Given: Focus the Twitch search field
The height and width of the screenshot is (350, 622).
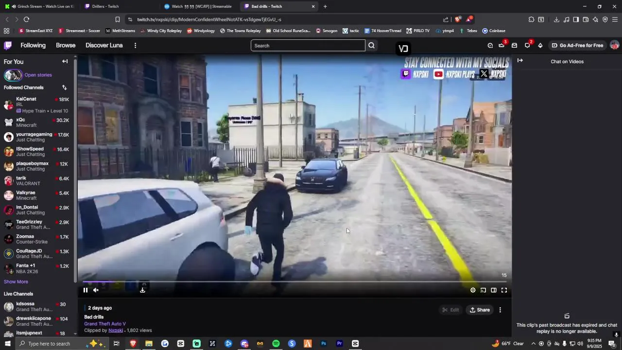Looking at the screenshot, I should (x=308, y=45).
